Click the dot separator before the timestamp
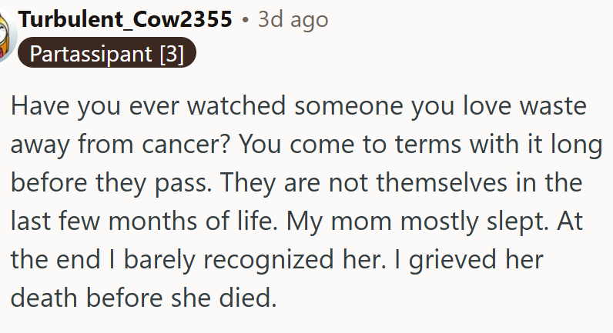Viewport: 613px width, 333px height. (x=244, y=20)
